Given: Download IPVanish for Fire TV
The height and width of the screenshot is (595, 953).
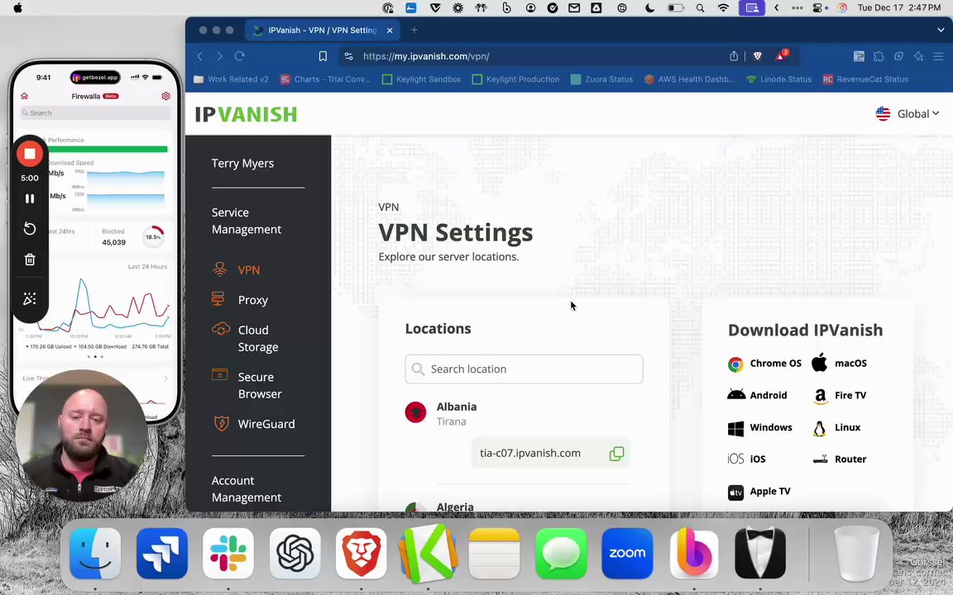Looking at the screenshot, I should (x=840, y=395).
